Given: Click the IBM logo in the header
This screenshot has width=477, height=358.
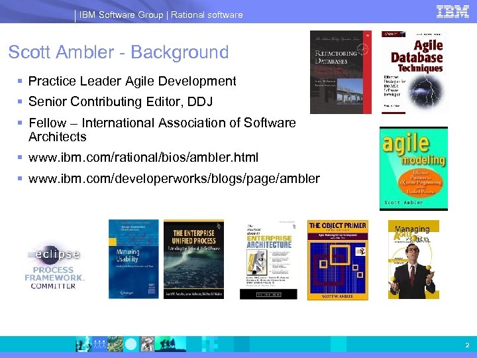Looking at the screenshot, I should click(x=452, y=12).
